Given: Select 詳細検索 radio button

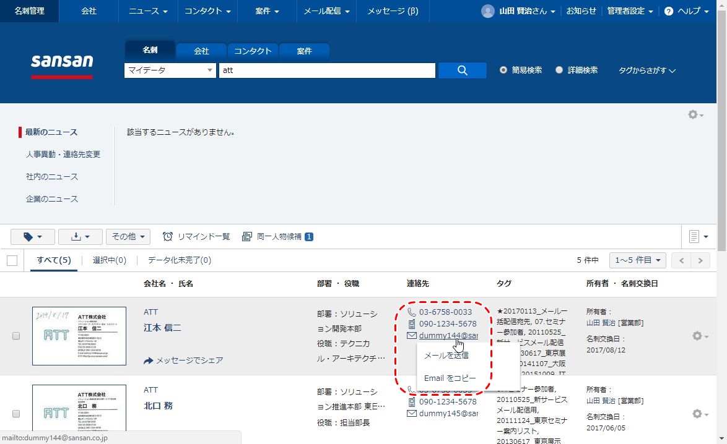Looking at the screenshot, I should pos(559,70).
